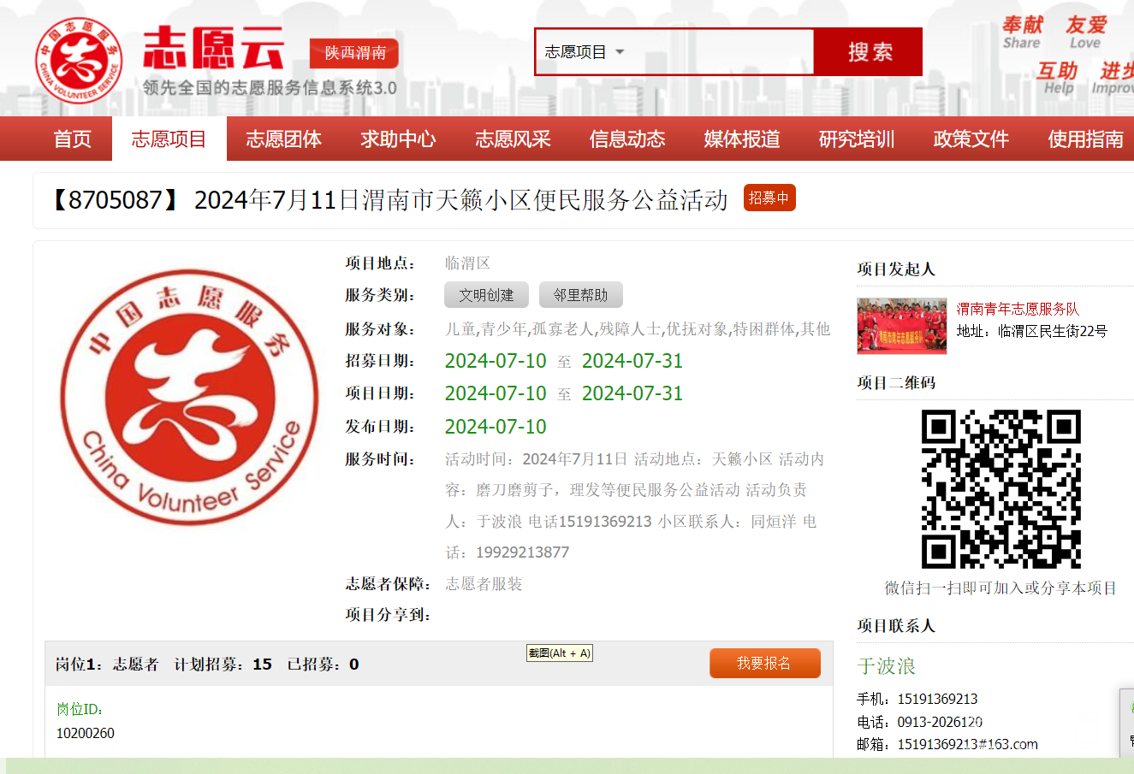1134x774 pixels.
Task: Click the 招募中 recruiting status badge
Action: point(769,198)
